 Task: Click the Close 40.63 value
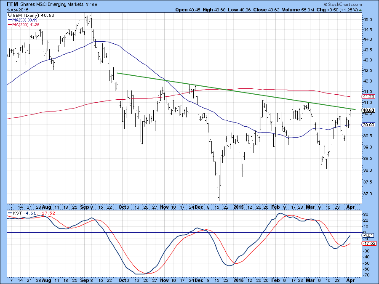click(x=266, y=10)
